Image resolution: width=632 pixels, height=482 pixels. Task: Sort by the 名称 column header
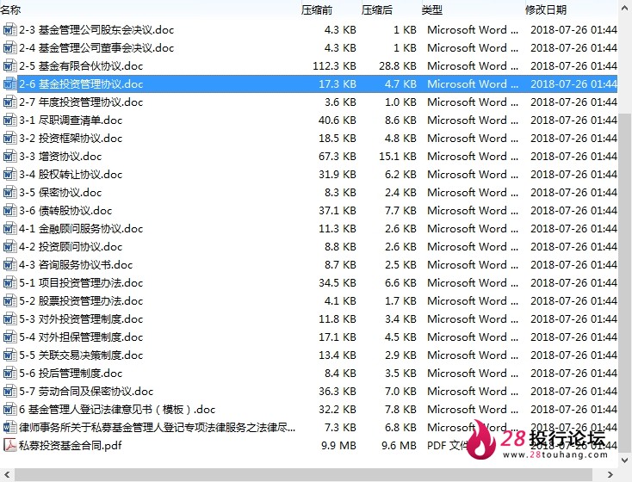pos(10,9)
